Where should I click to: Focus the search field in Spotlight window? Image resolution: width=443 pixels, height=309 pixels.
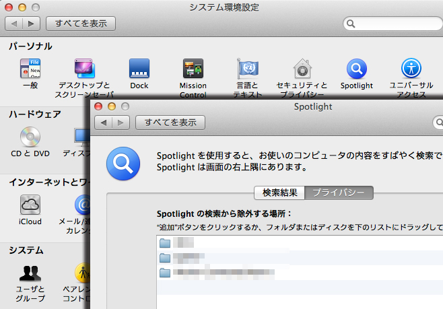(439, 123)
